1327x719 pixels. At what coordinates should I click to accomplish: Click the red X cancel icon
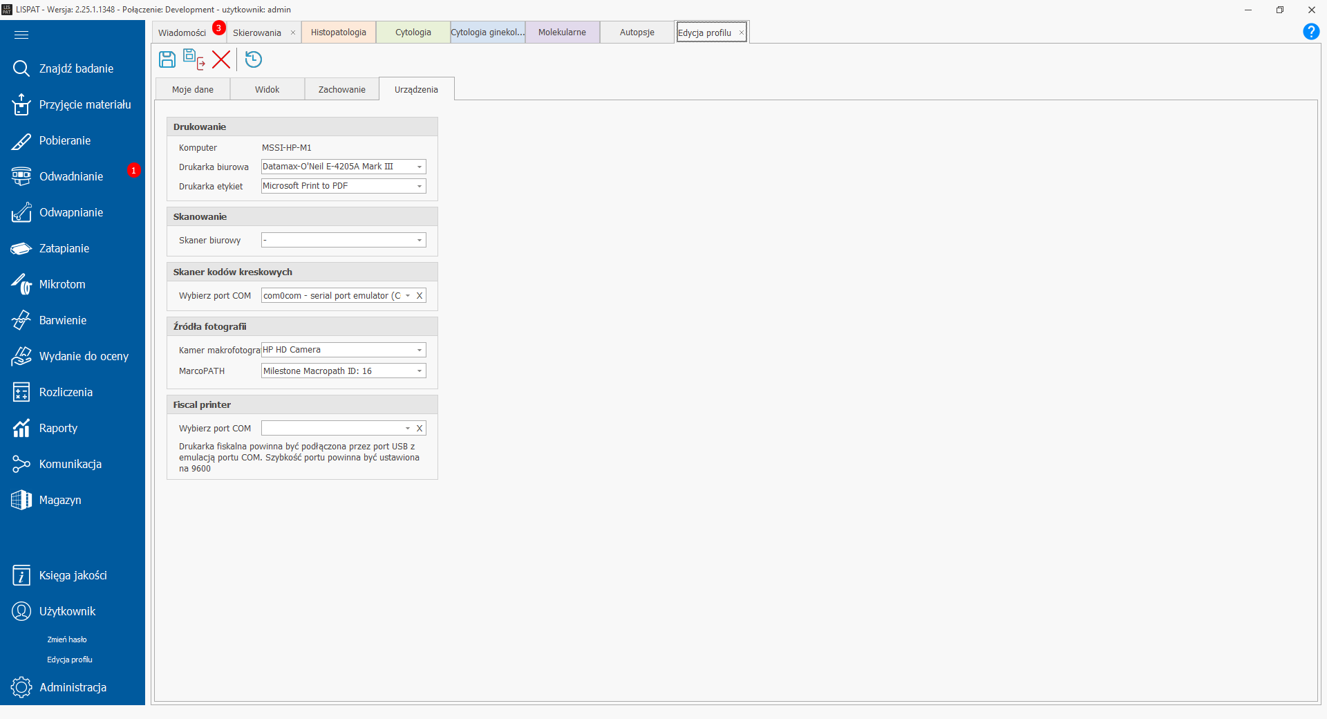click(x=221, y=59)
